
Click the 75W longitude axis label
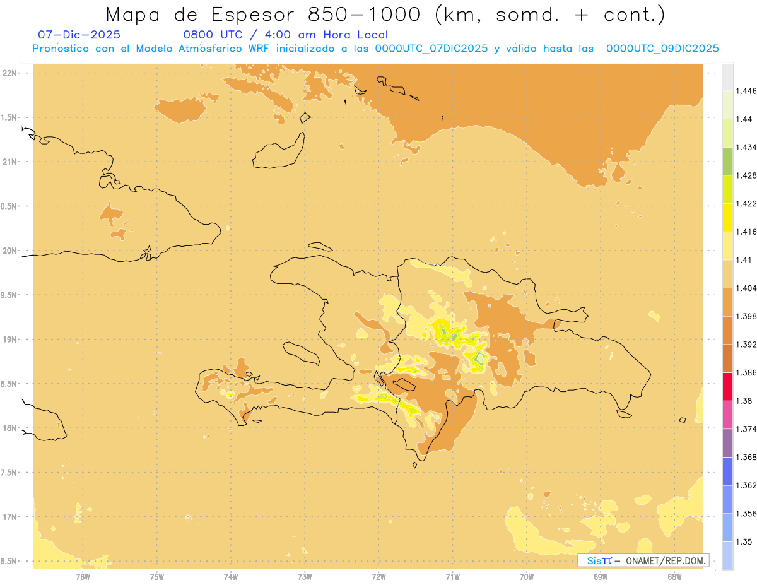[157, 576]
